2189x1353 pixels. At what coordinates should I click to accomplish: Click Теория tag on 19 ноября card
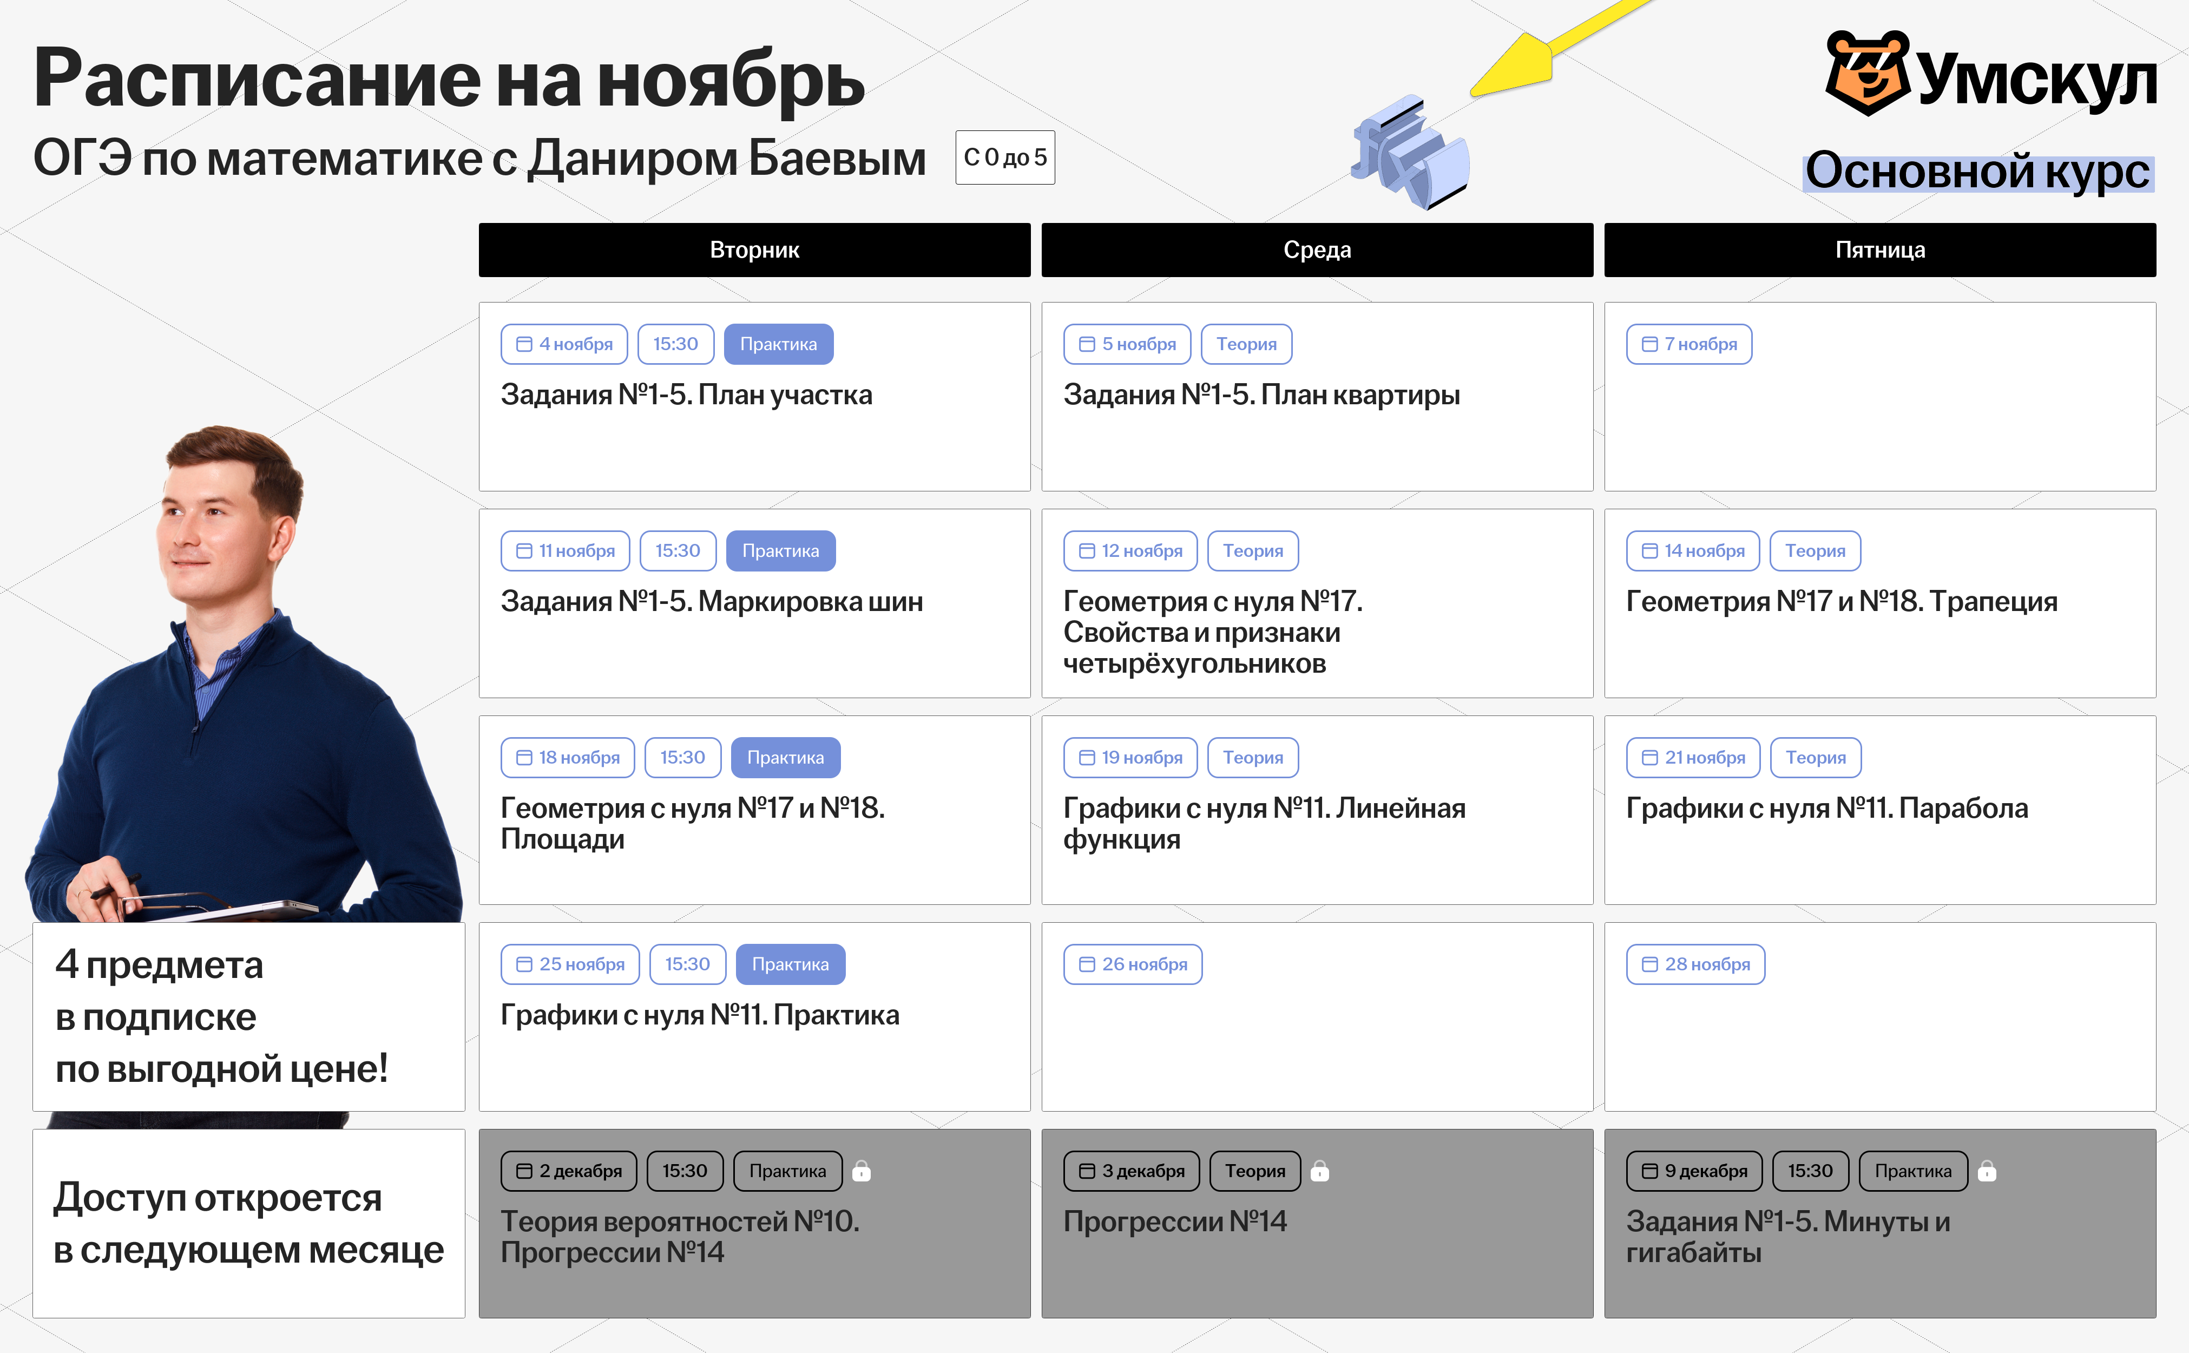point(1252,758)
